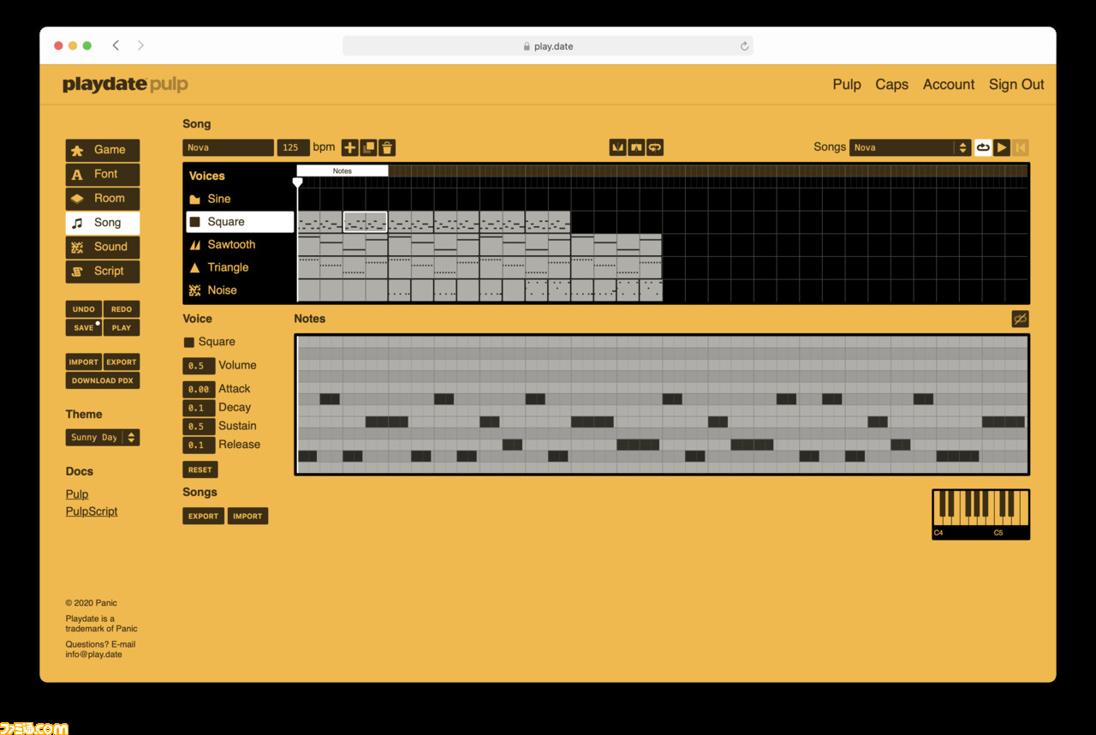Open the Game editor
This screenshot has height=735, width=1096.
pos(103,150)
